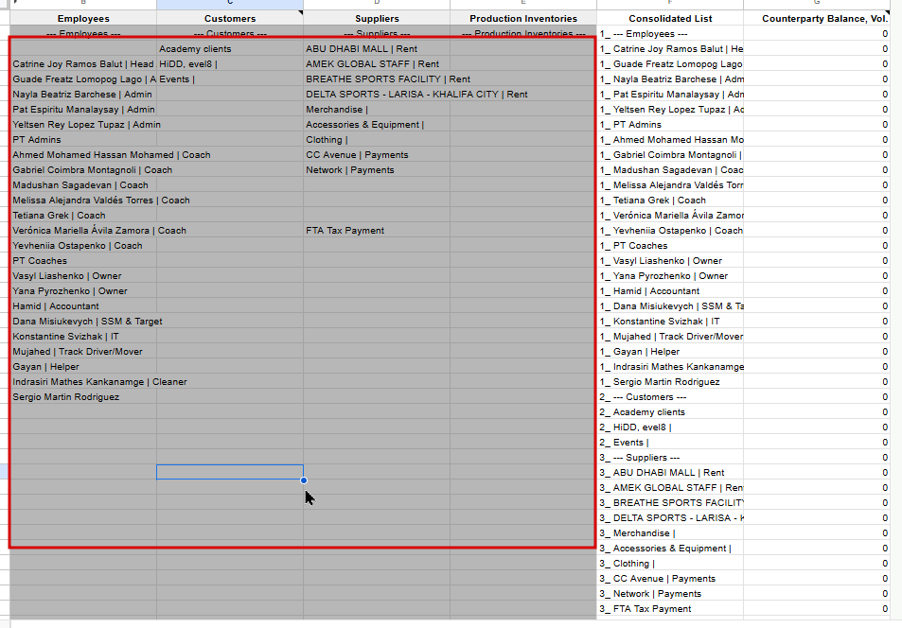
Task: Click Konstantine Svizhak | IT employee cell
Action: tap(83, 337)
